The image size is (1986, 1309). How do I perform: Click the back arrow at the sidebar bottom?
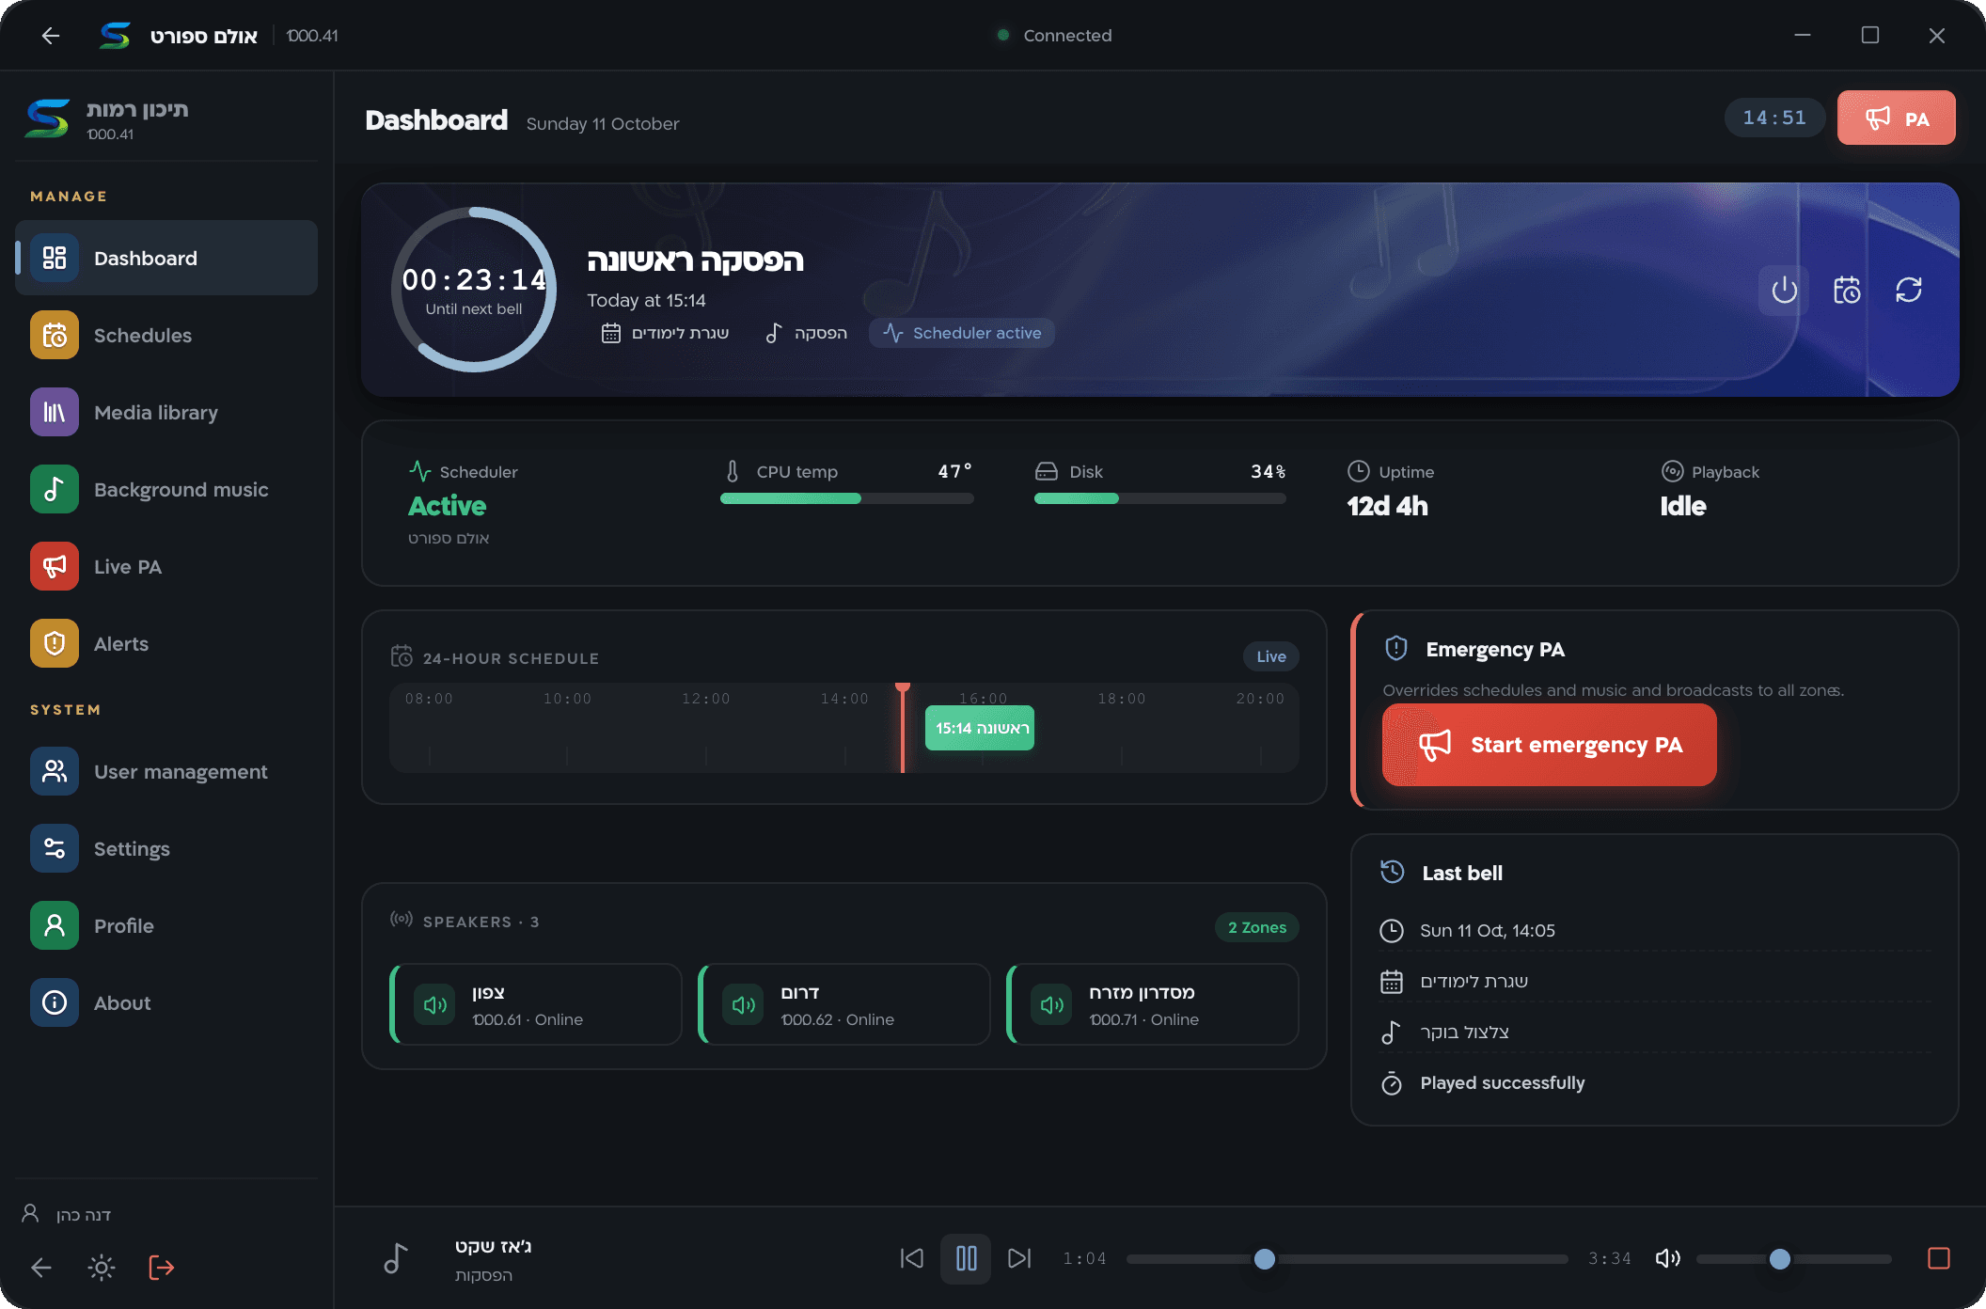41,1268
